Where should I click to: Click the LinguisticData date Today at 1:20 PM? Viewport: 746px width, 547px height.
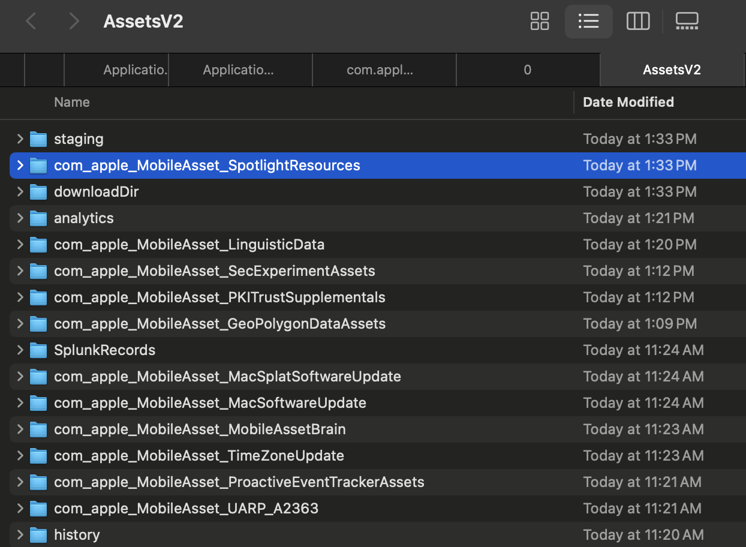click(640, 245)
